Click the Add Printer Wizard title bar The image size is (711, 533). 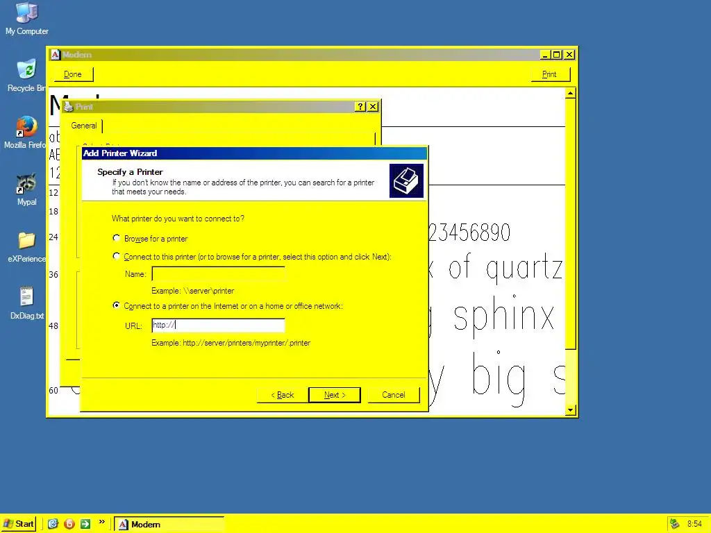[x=254, y=153]
